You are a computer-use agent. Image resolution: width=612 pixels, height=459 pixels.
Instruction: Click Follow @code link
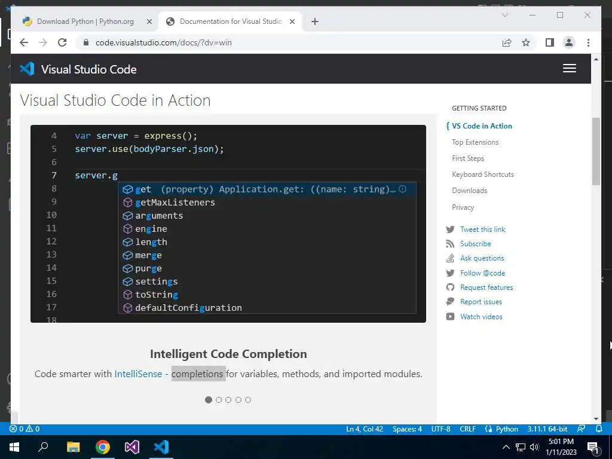click(482, 273)
